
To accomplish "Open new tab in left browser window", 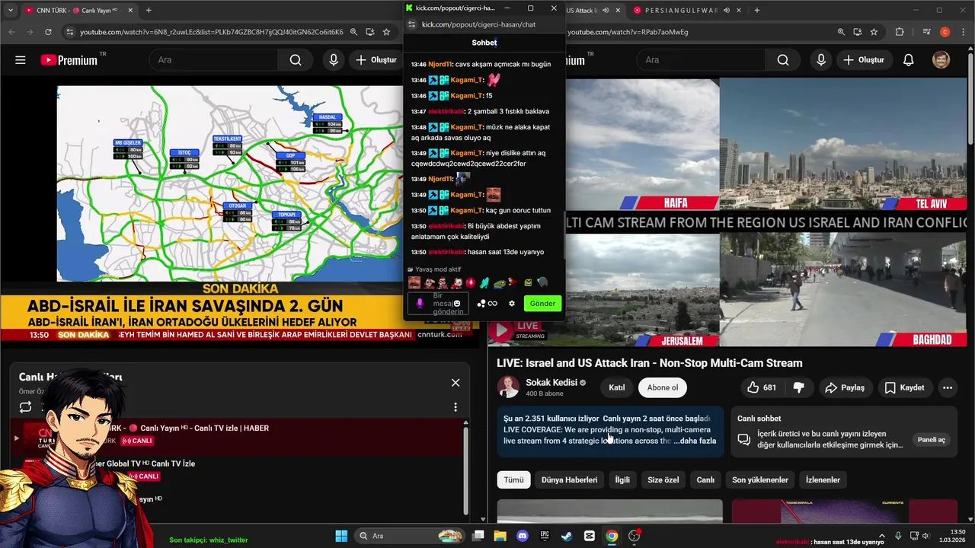I will pyautogui.click(x=149, y=10).
